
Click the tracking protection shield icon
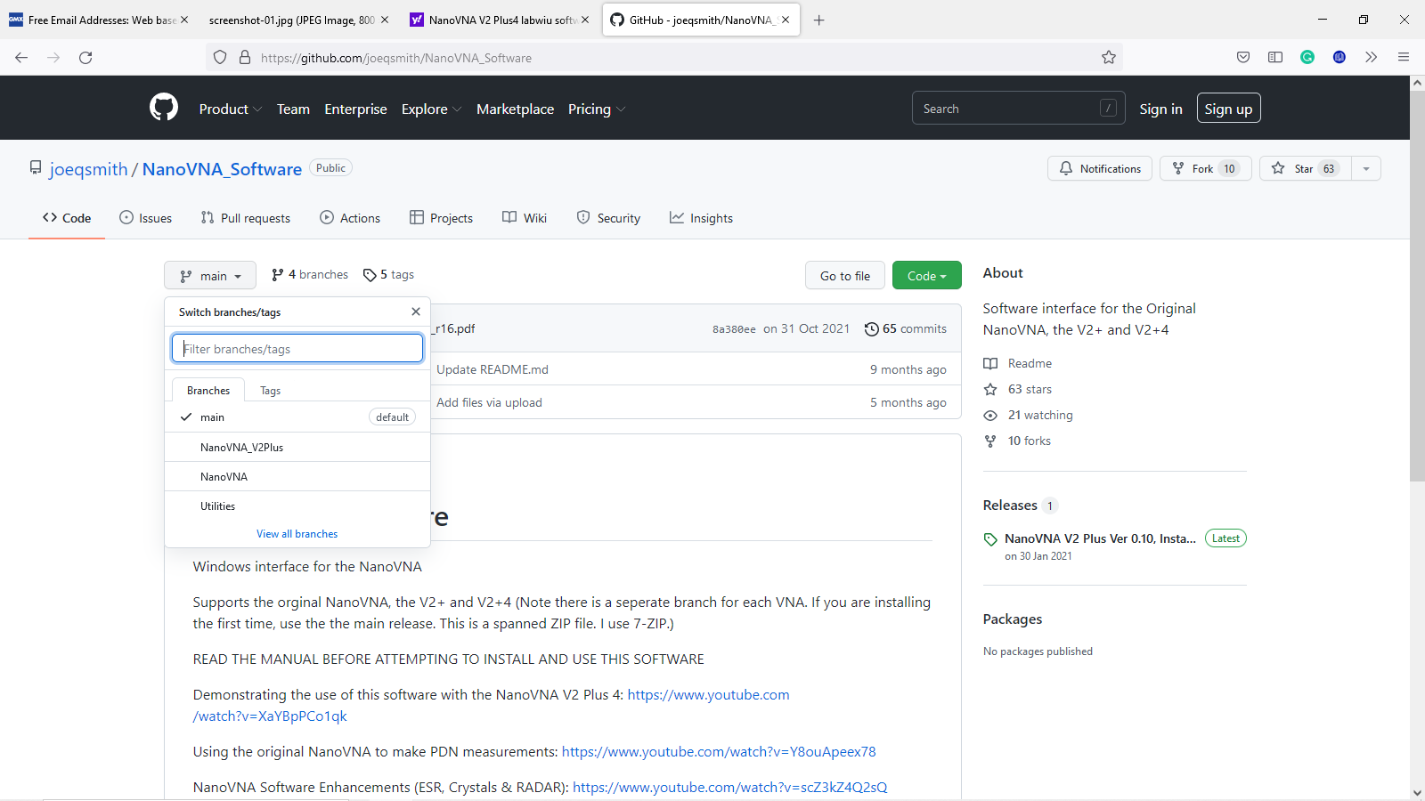(220, 58)
